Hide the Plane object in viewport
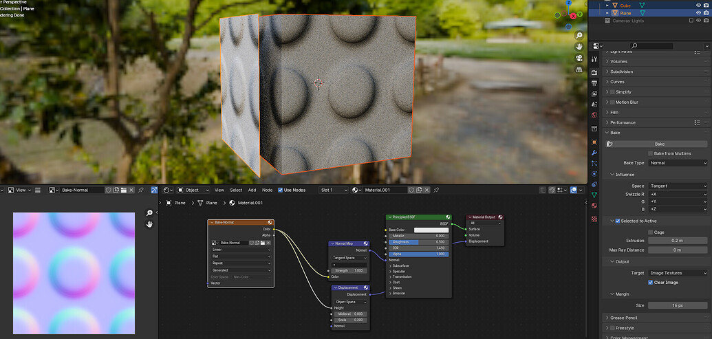 point(698,13)
